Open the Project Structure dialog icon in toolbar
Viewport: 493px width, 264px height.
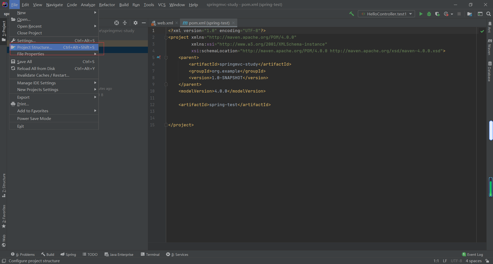(470, 14)
